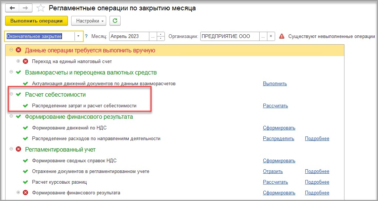Click green check of 'Расчет курсовых разниц'
The image size is (378, 201).
25,182
